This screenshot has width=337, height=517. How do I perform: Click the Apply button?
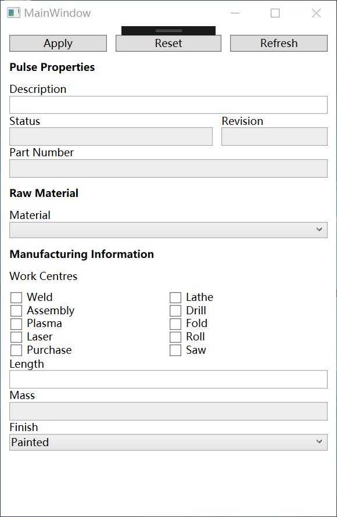coord(58,43)
